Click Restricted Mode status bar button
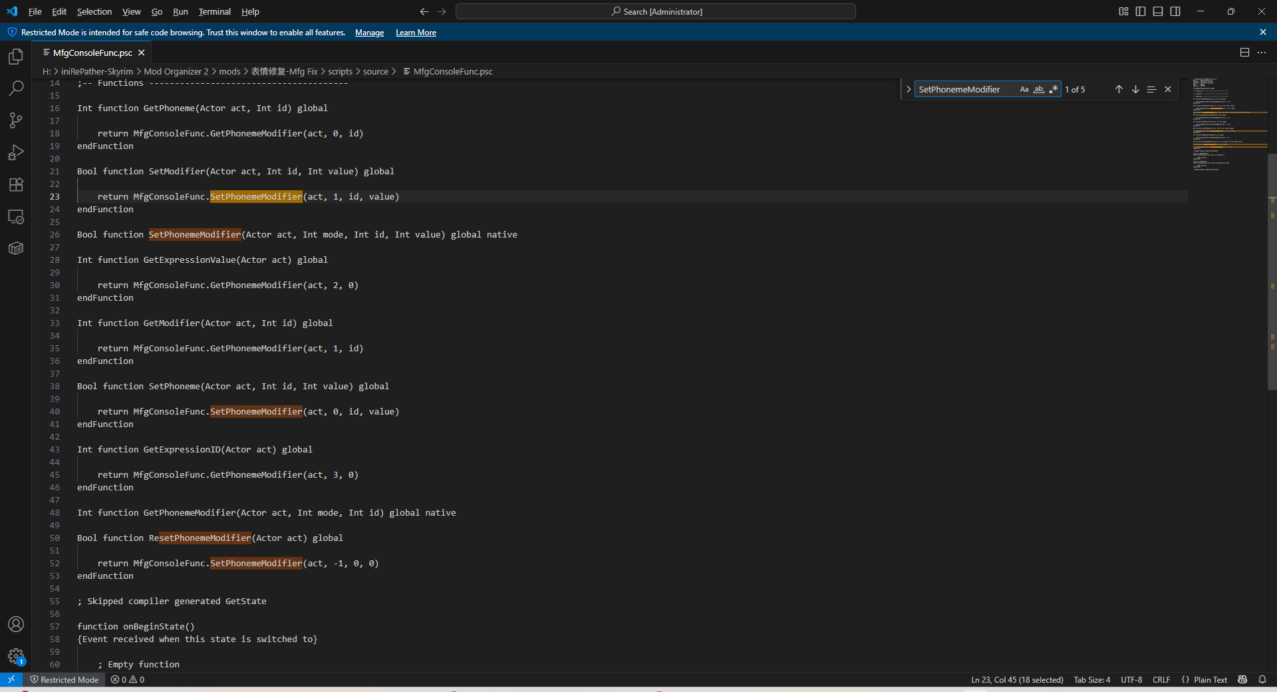 coord(65,679)
